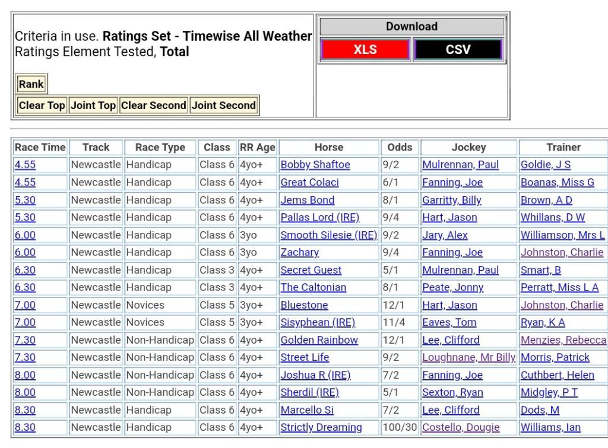
Task: Open horse Bobby Shaftoe's page
Action: [315, 165]
